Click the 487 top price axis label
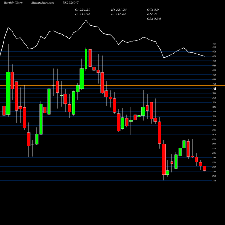 (x=215, y=44)
